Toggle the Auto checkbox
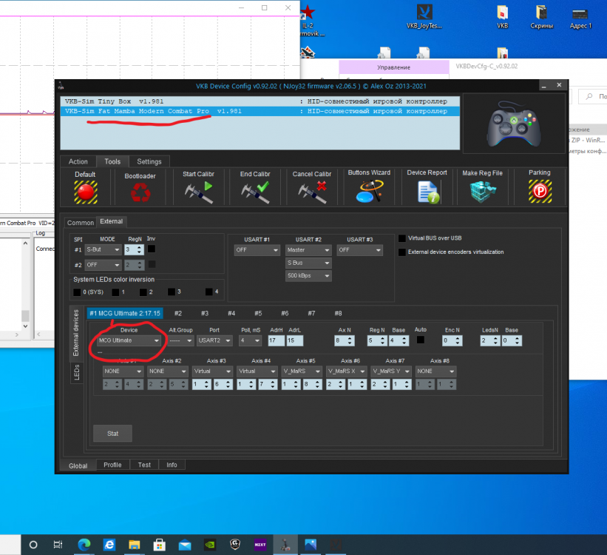The image size is (607, 555). click(421, 340)
